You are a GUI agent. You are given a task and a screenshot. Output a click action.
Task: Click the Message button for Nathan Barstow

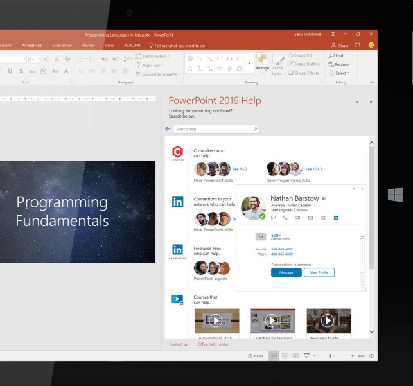(286, 272)
